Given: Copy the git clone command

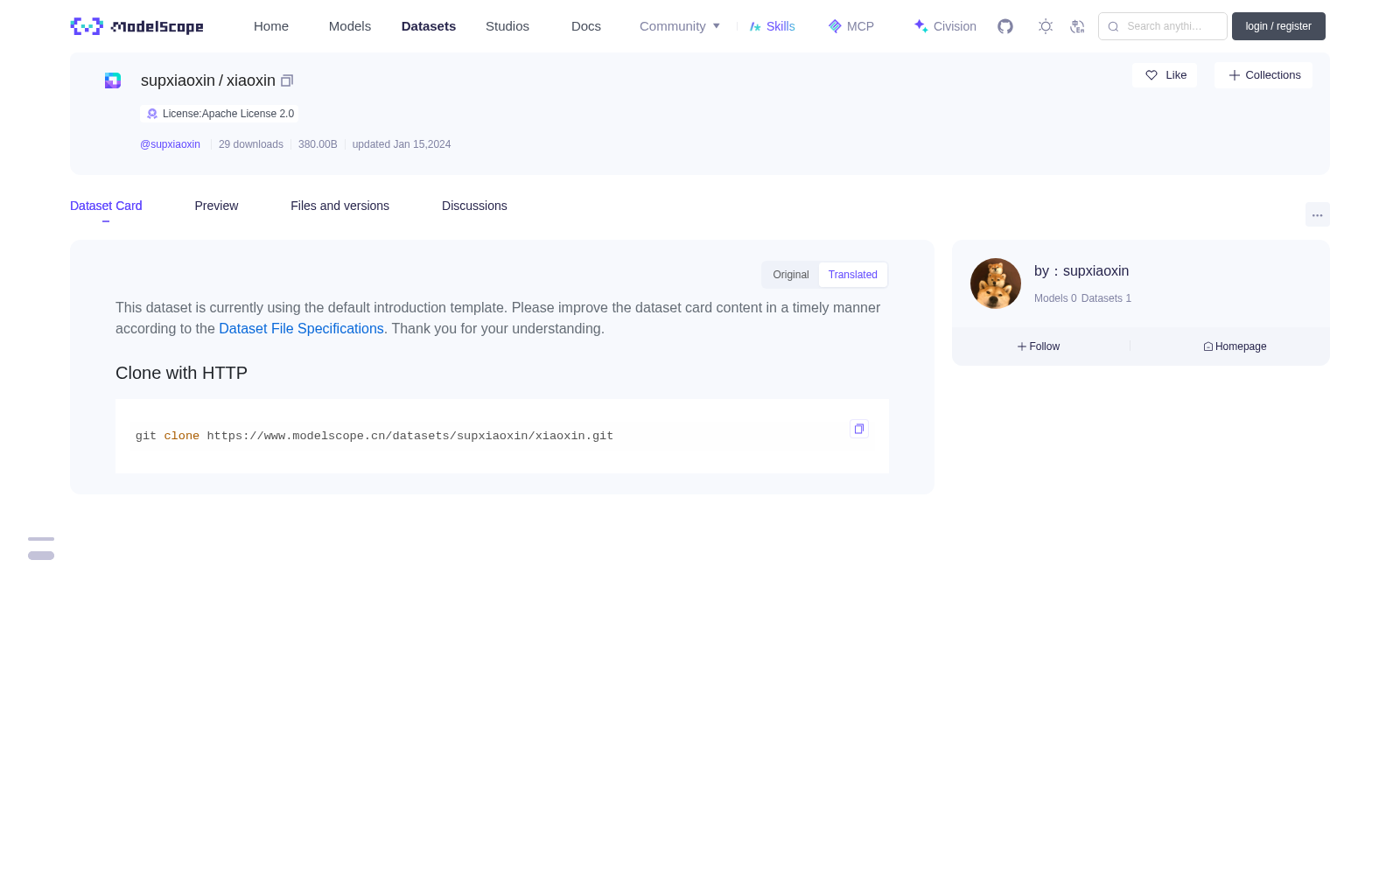Looking at the screenshot, I should coord(859,429).
